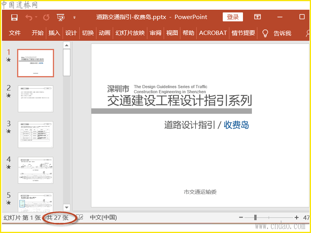
Task: Click title 交通建设工程设计指引系列 on slide
Action: pos(180,100)
